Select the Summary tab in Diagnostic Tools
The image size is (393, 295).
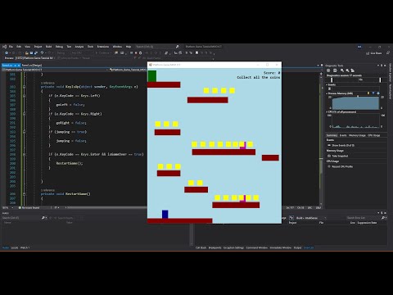332,135
